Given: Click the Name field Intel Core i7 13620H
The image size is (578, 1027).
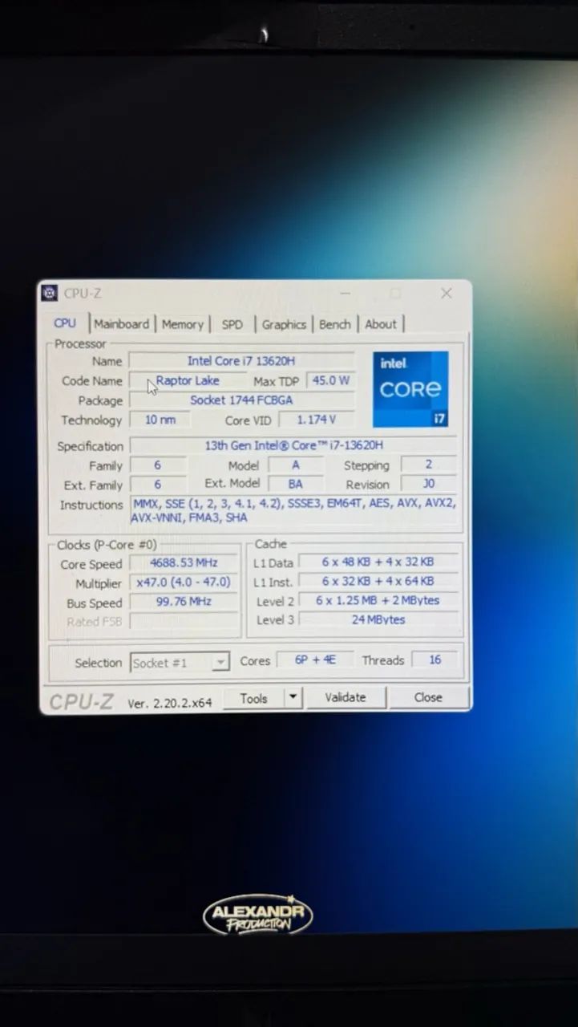Looking at the screenshot, I should click(x=241, y=361).
